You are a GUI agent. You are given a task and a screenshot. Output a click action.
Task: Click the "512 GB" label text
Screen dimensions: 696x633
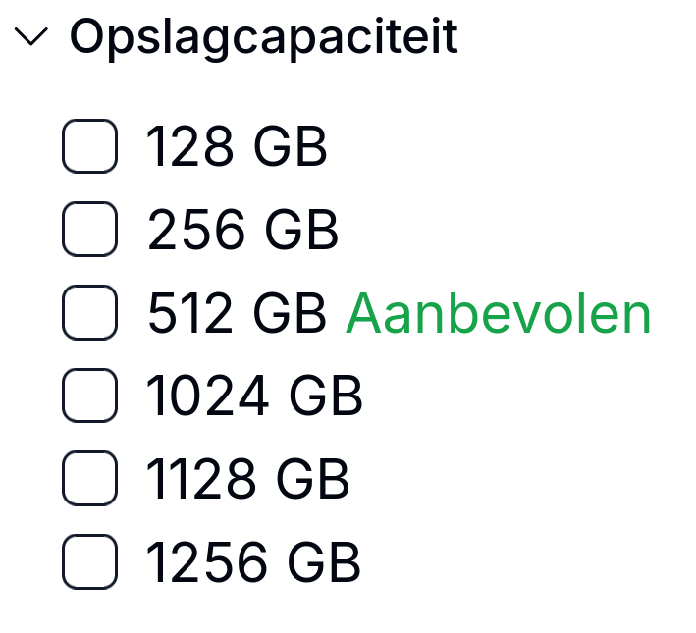coord(237,315)
